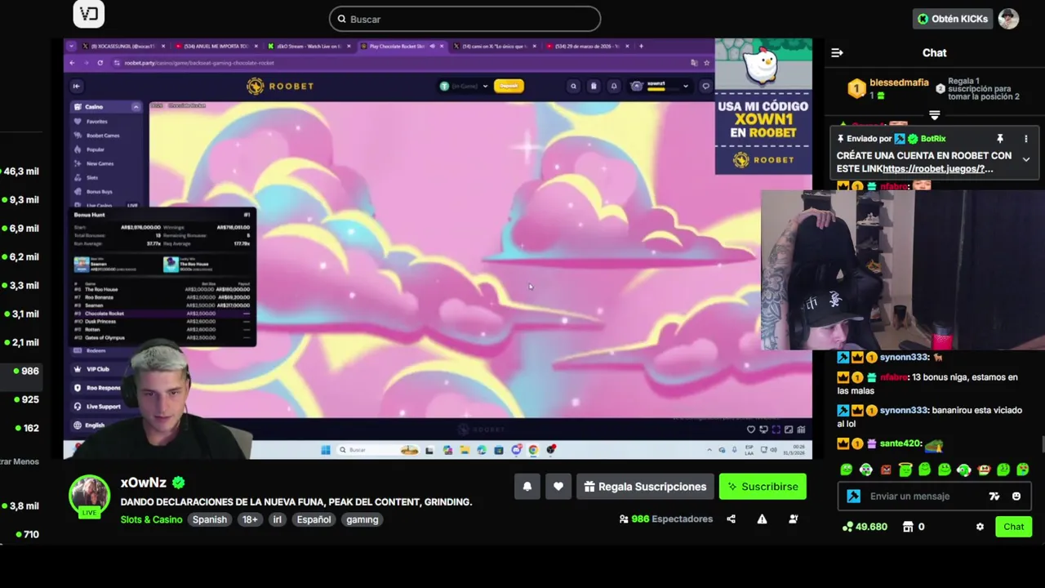1045x588 pixels.
Task: Click Regala Suscripciones button
Action: [x=645, y=487]
